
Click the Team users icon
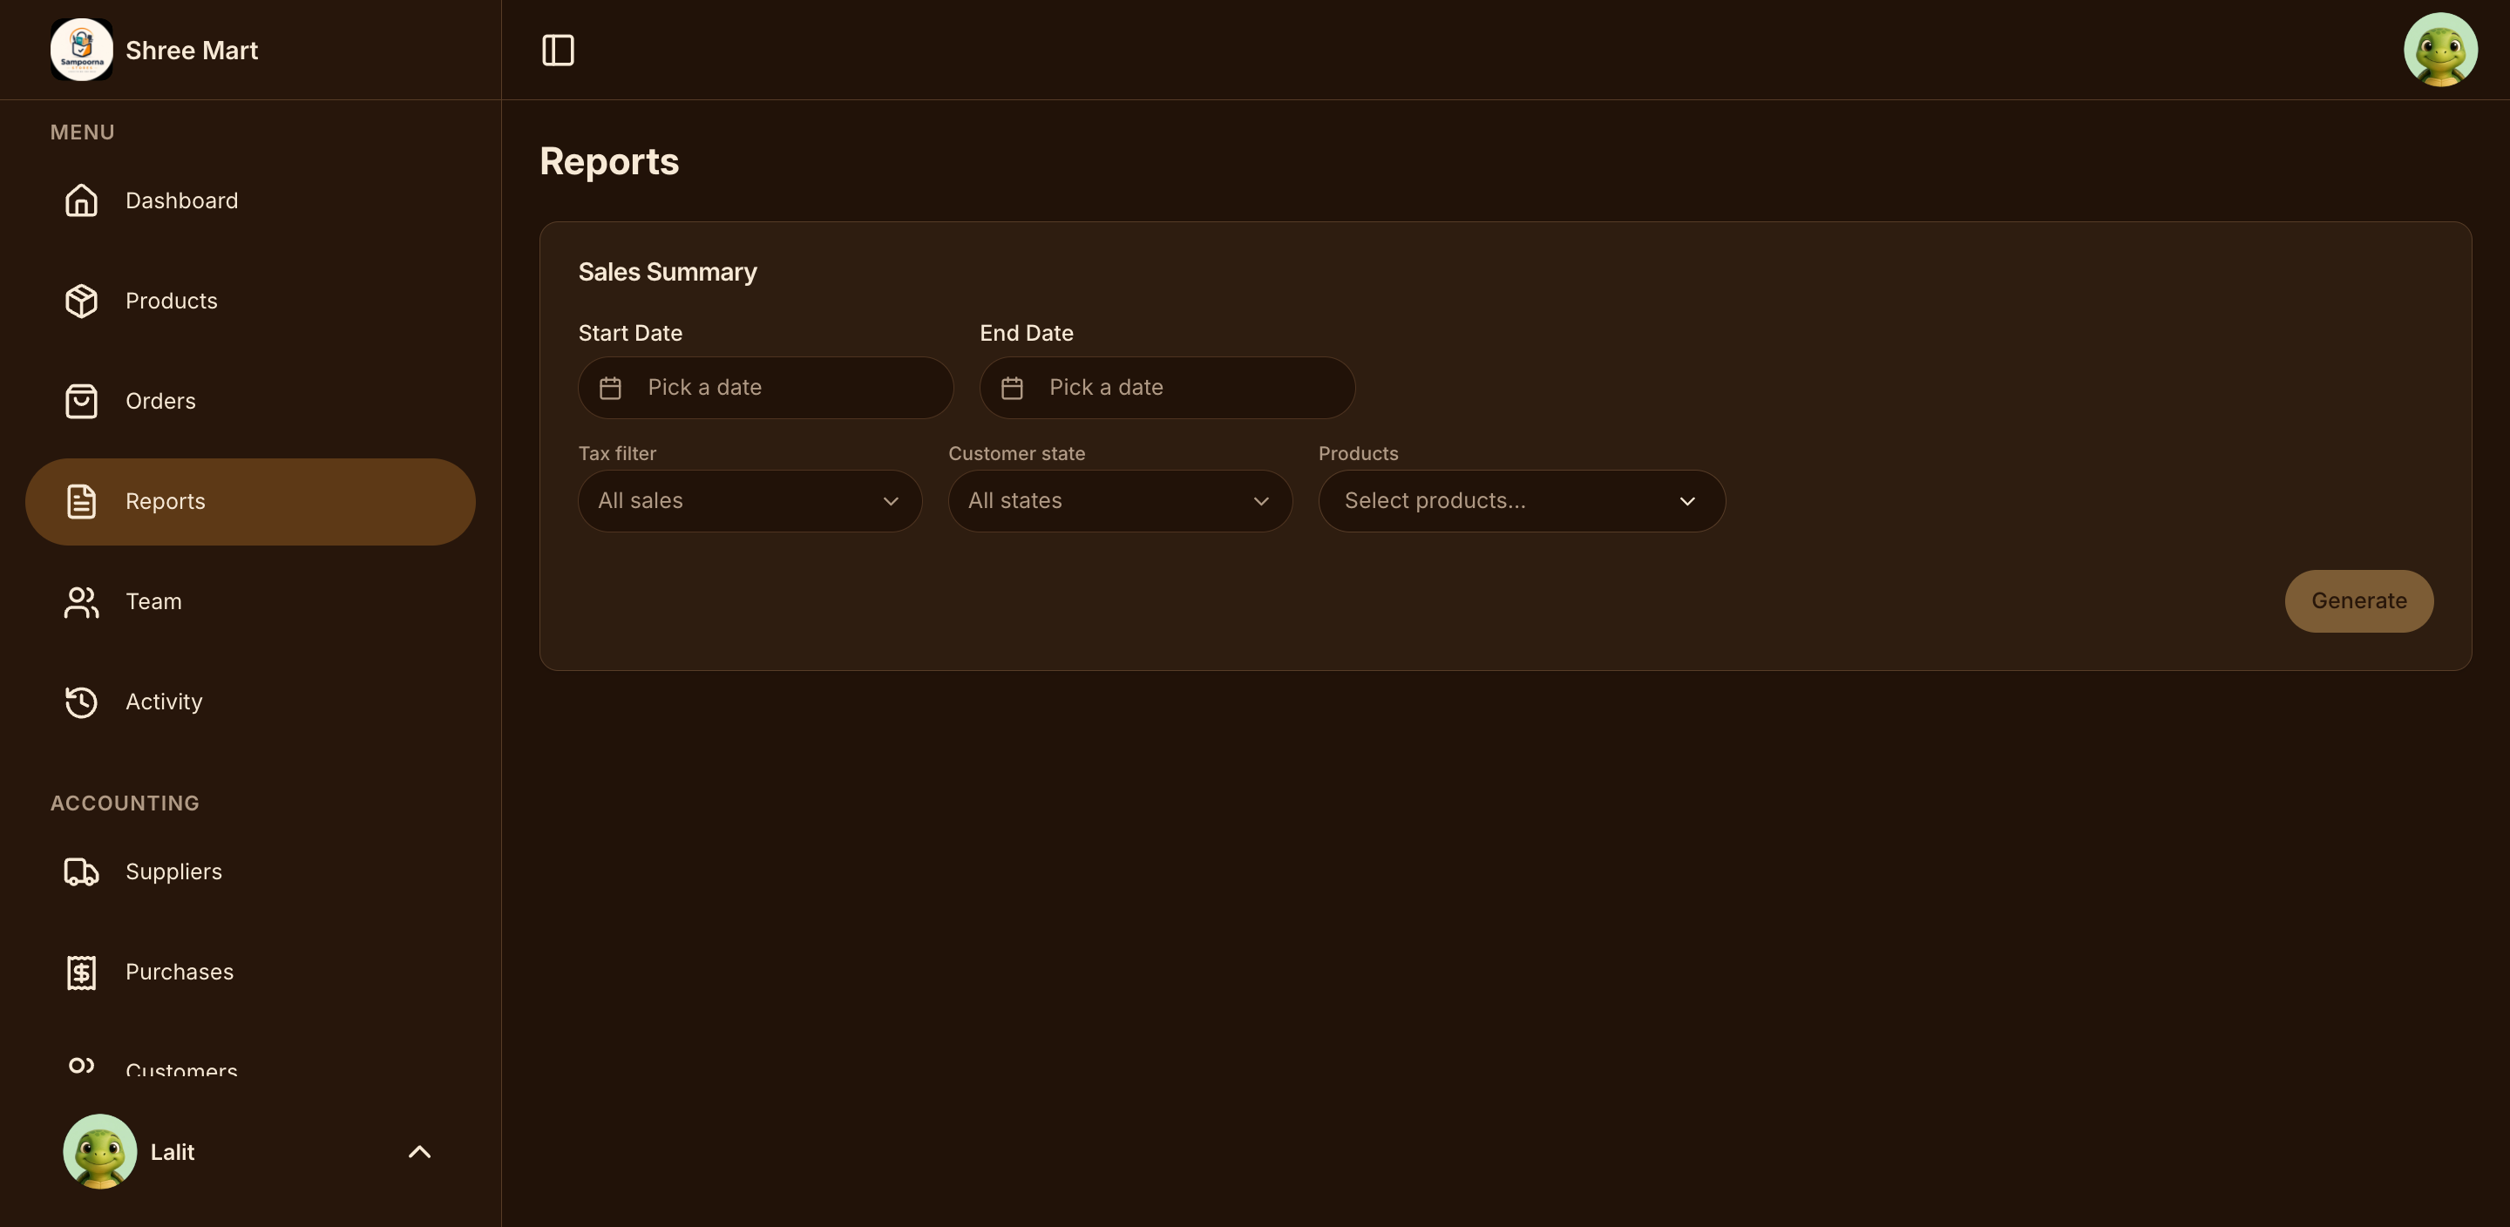pos(81,601)
